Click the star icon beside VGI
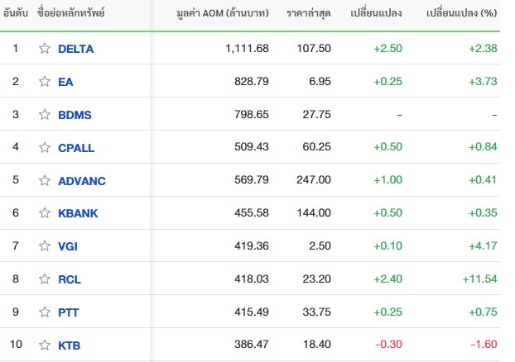 coord(45,246)
